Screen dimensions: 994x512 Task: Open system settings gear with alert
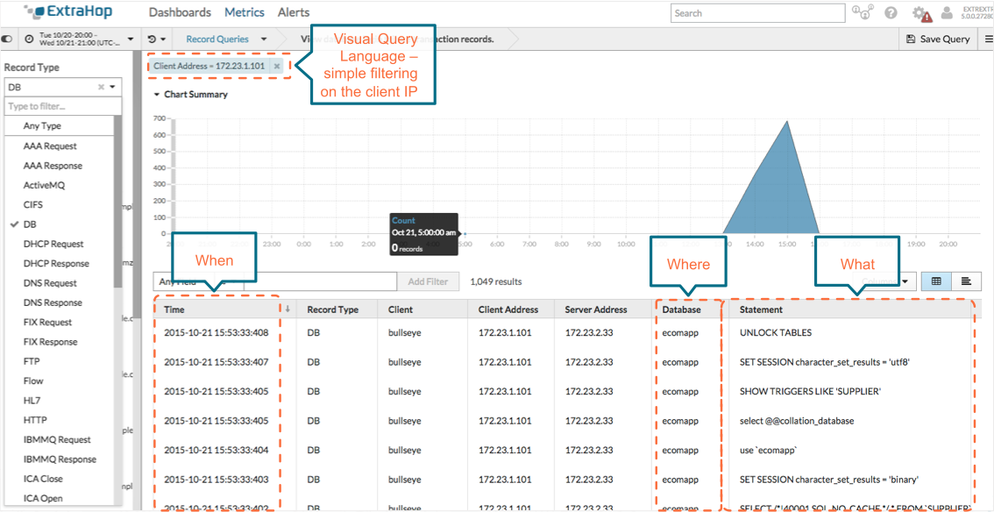(921, 13)
